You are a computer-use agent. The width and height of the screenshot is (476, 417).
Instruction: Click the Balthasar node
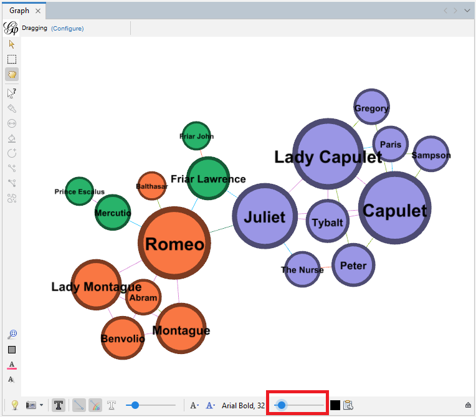coord(152,186)
